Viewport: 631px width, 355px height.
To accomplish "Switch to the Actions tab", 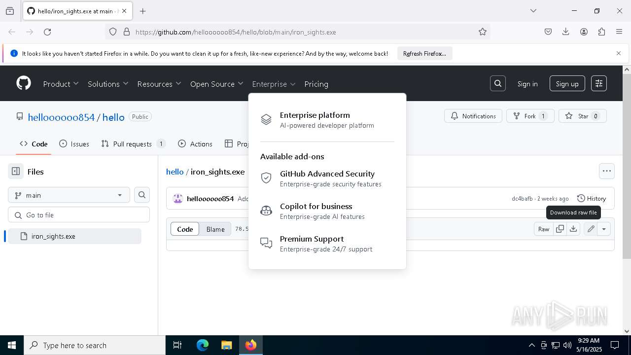I will pos(195,143).
